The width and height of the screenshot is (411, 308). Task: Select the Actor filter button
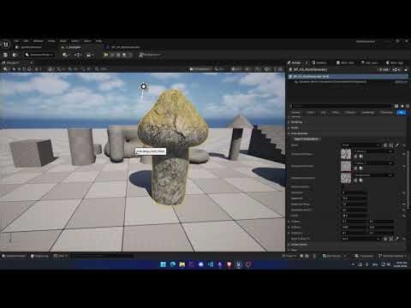click(311, 113)
